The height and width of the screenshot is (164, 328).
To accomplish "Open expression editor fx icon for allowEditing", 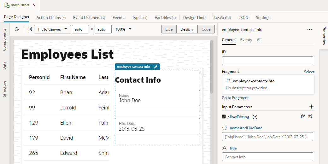I will [302, 116].
